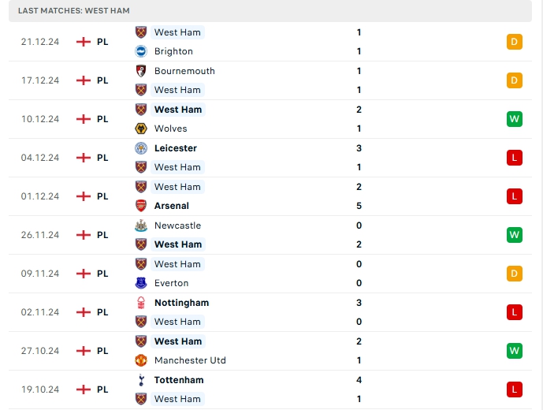This screenshot has width=543, height=410.
Task: Click the Newcastle club crest icon
Action: [x=142, y=225]
